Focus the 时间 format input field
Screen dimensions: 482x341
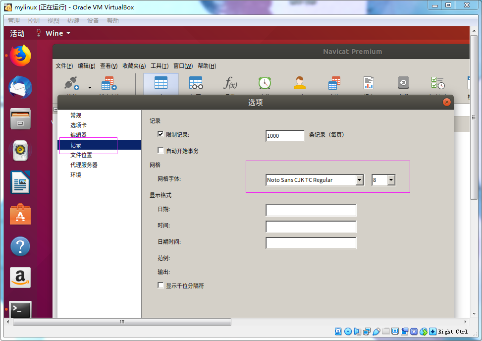click(x=311, y=227)
